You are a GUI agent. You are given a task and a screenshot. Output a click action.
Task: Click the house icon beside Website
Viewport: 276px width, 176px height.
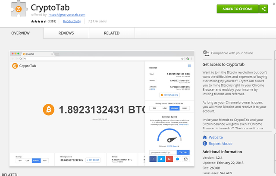(205, 137)
